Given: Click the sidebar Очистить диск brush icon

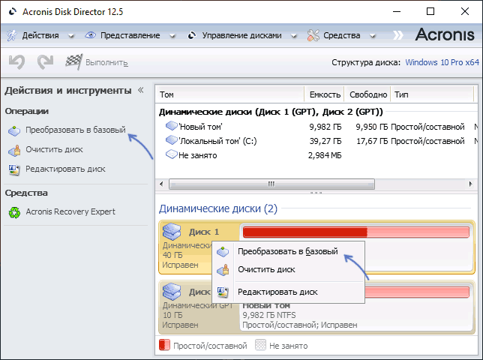Looking at the screenshot, I should (14, 150).
